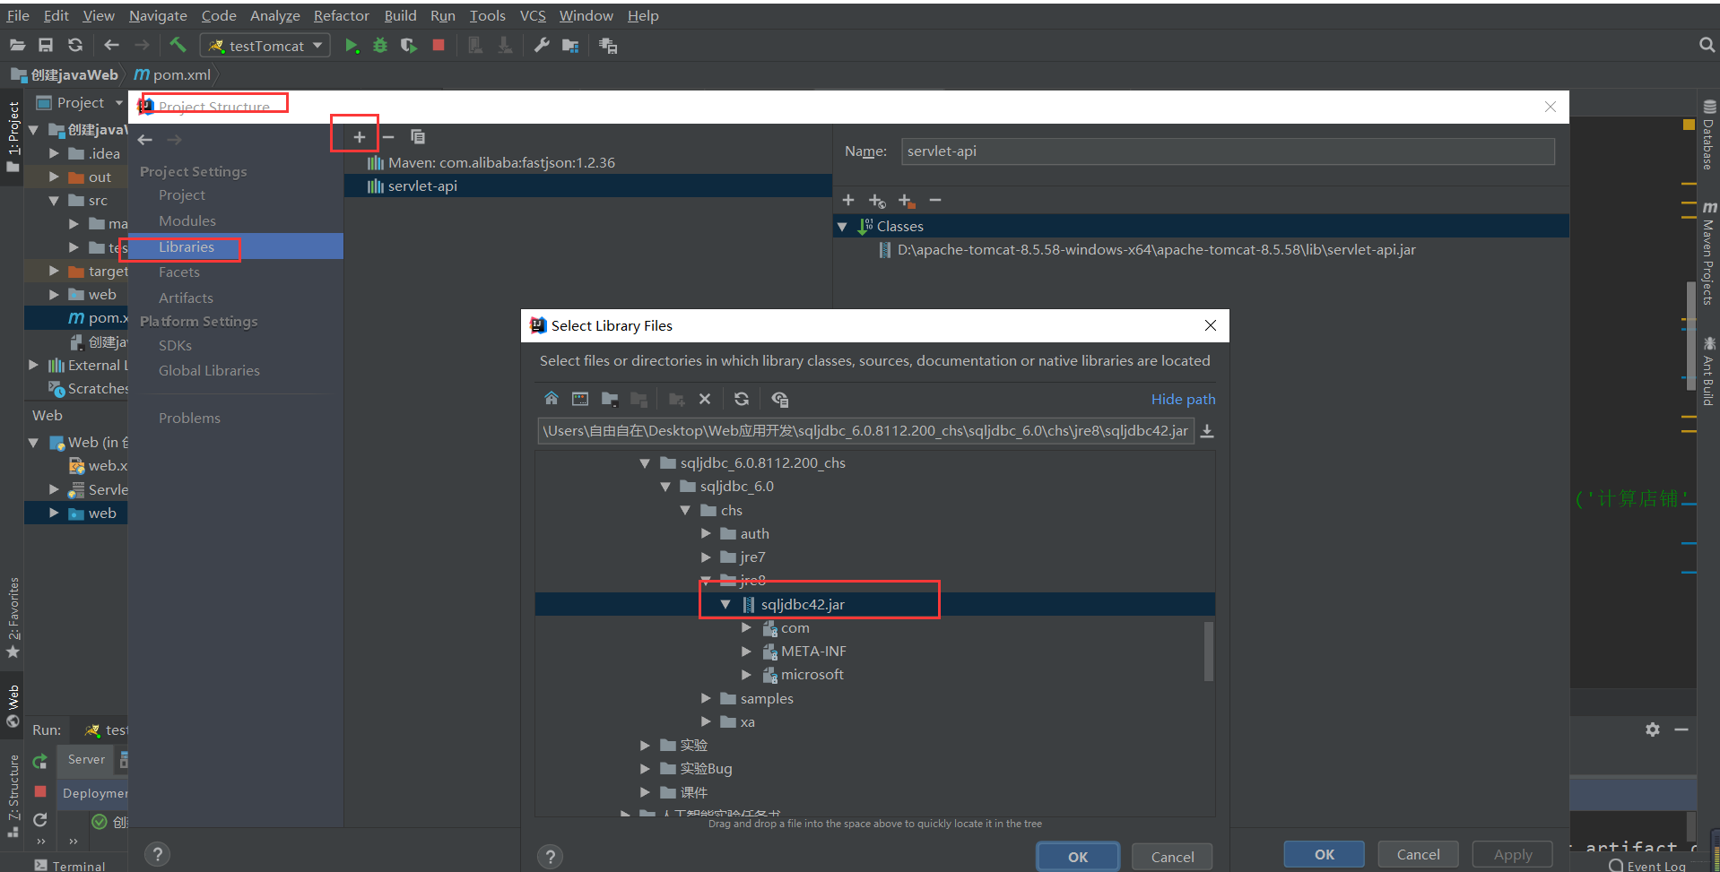
Task: Toggle show hidden files icon in chooser
Action: (779, 399)
